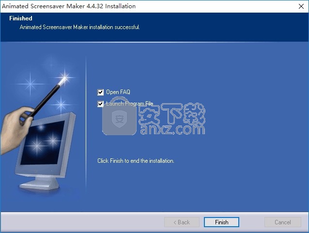This screenshot has height=233, width=309.
Task: Uncheck the Open FAQ checkbox
Action: click(x=101, y=92)
